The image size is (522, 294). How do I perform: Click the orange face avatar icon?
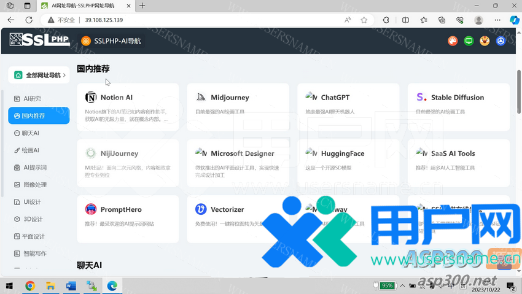click(x=485, y=41)
